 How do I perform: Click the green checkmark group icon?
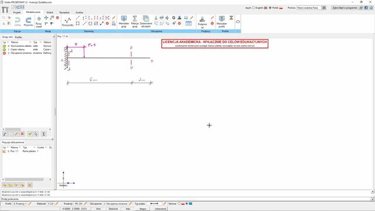(x=30, y=134)
